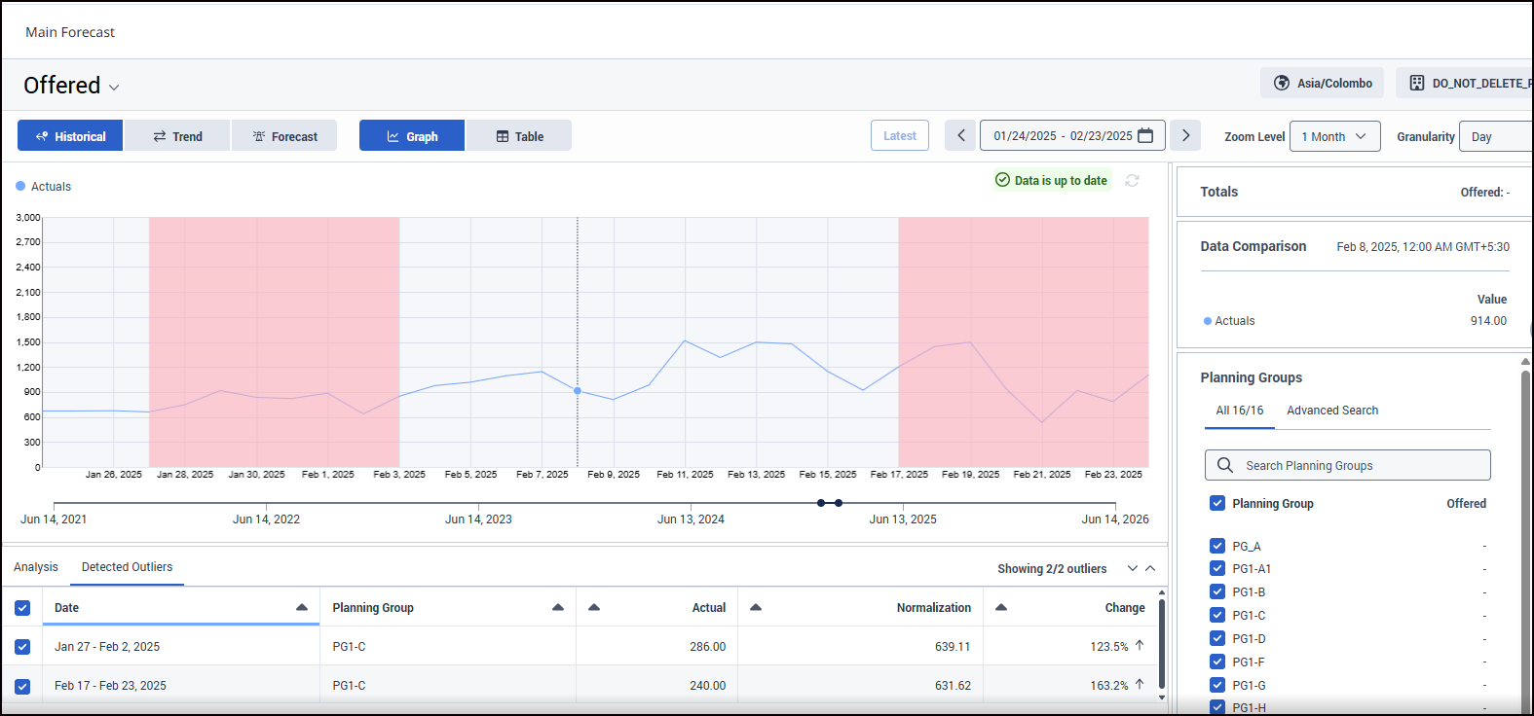The height and width of the screenshot is (716, 1534).
Task: Switch to Table view
Action: [519, 136]
